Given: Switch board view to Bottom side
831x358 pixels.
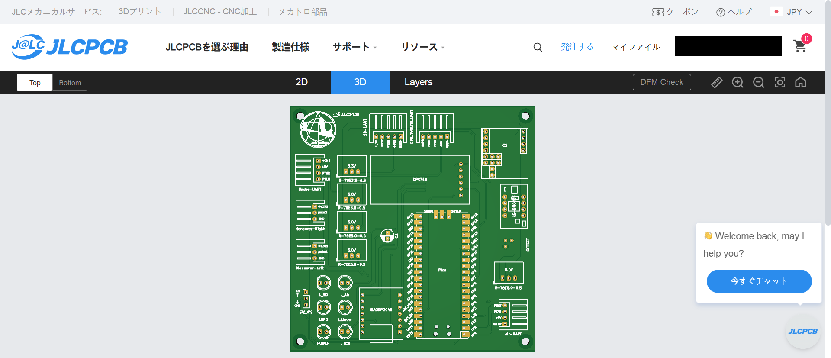Looking at the screenshot, I should (70, 82).
